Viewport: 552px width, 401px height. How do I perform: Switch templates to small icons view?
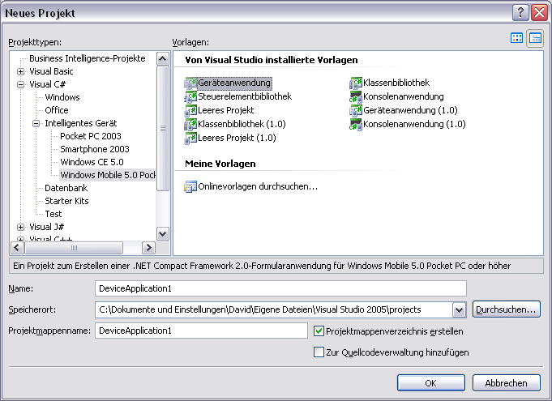(x=535, y=38)
